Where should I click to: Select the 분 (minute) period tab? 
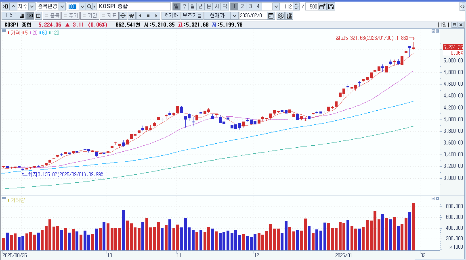click(x=209, y=6)
